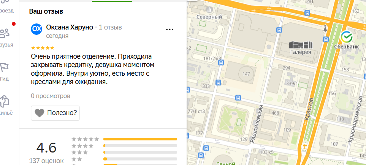The width and height of the screenshot is (366, 165).
Task: Click house number 109 on the map
Action: click(x=287, y=130)
